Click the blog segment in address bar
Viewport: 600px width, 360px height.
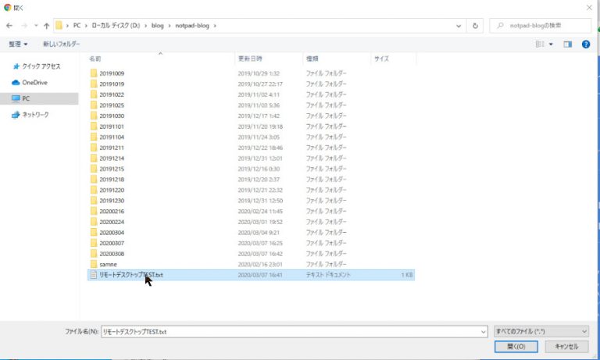click(158, 26)
